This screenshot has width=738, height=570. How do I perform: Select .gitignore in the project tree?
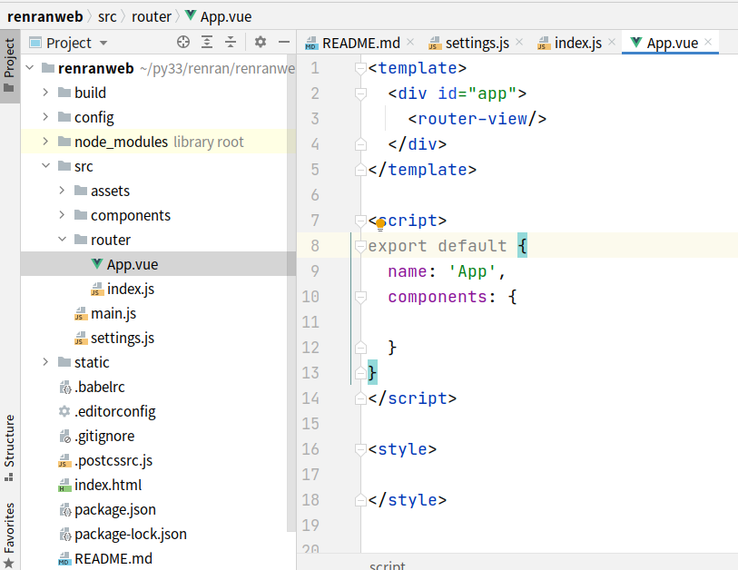104,436
